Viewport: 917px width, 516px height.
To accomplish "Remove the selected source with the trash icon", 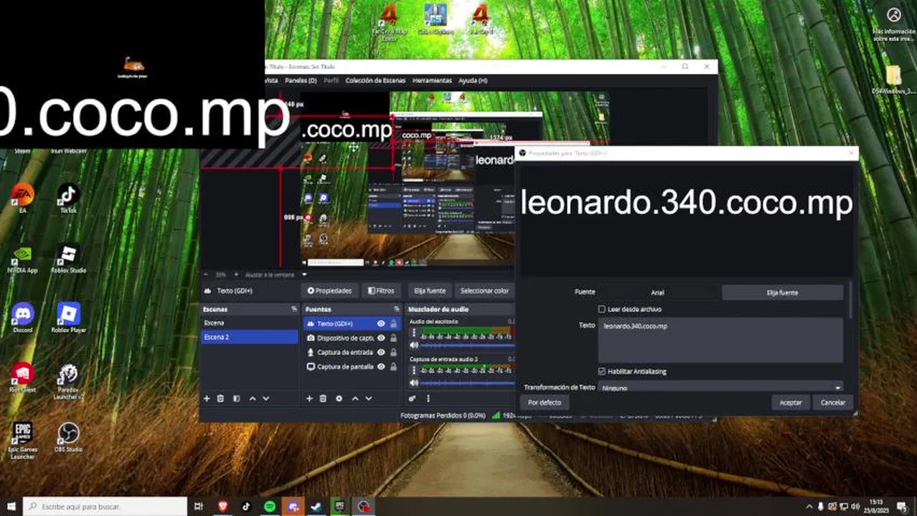I will pos(324,398).
